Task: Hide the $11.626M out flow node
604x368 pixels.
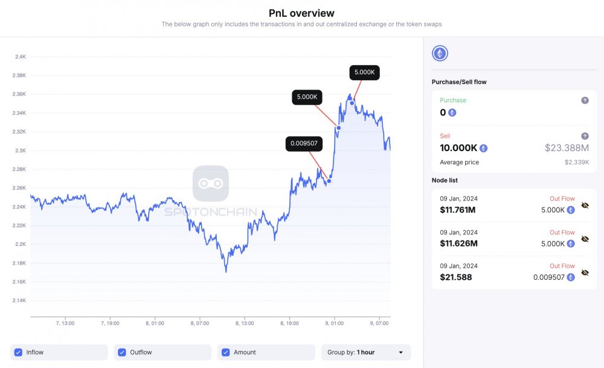Action: tap(585, 239)
